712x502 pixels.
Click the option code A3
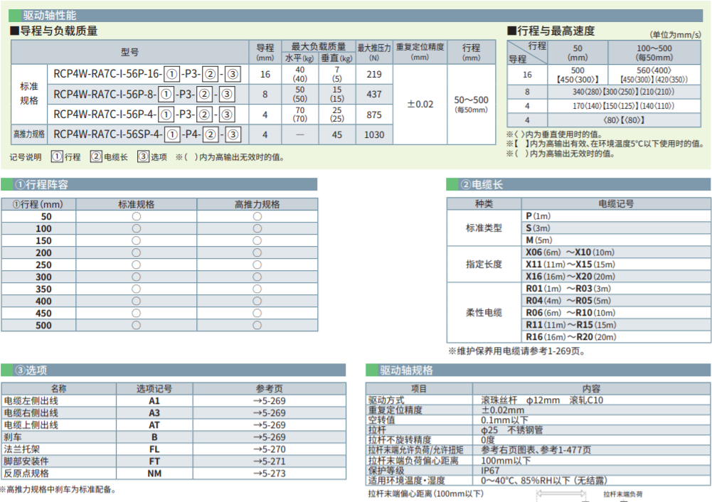[154, 413]
